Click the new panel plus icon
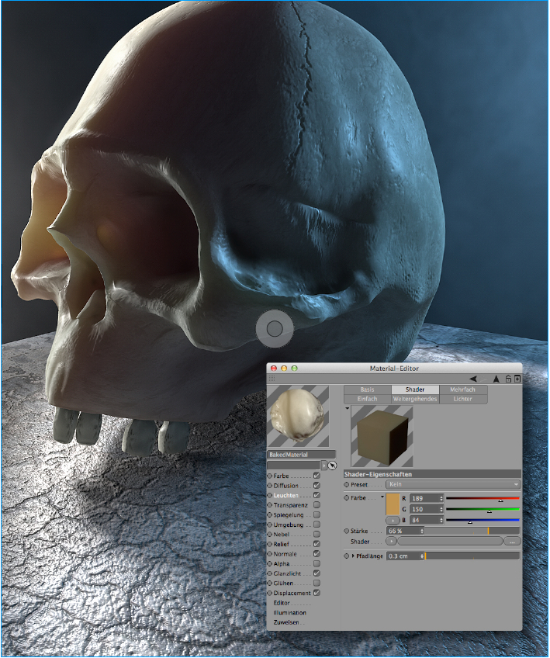The image size is (550, 658). (x=517, y=379)
